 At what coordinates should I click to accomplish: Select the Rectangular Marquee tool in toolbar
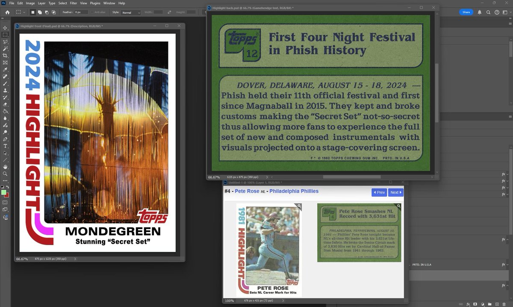(x=5, y=35)
